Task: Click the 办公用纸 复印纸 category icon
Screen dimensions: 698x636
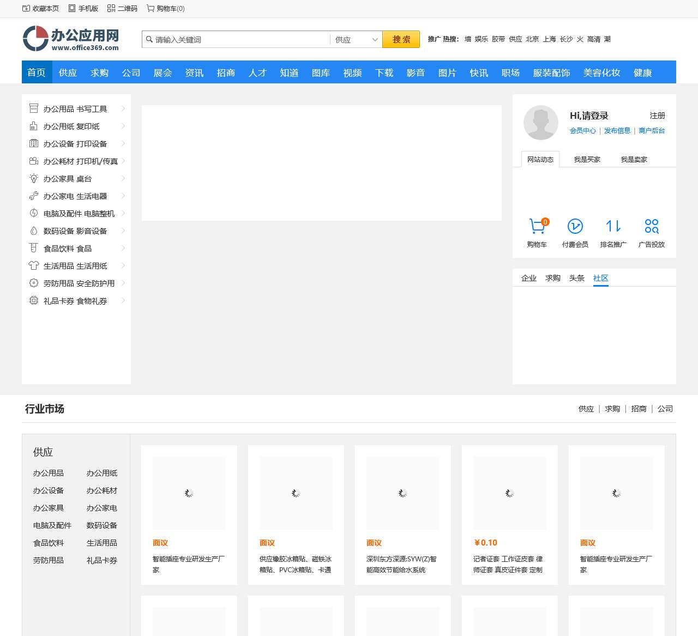Action: [34, 126]
